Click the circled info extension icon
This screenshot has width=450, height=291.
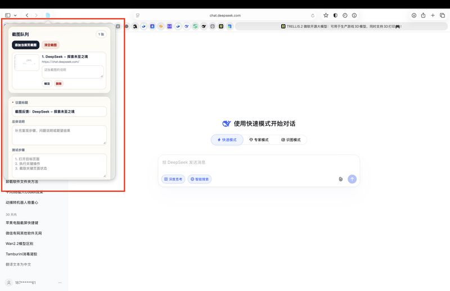(x=354, y=15)
